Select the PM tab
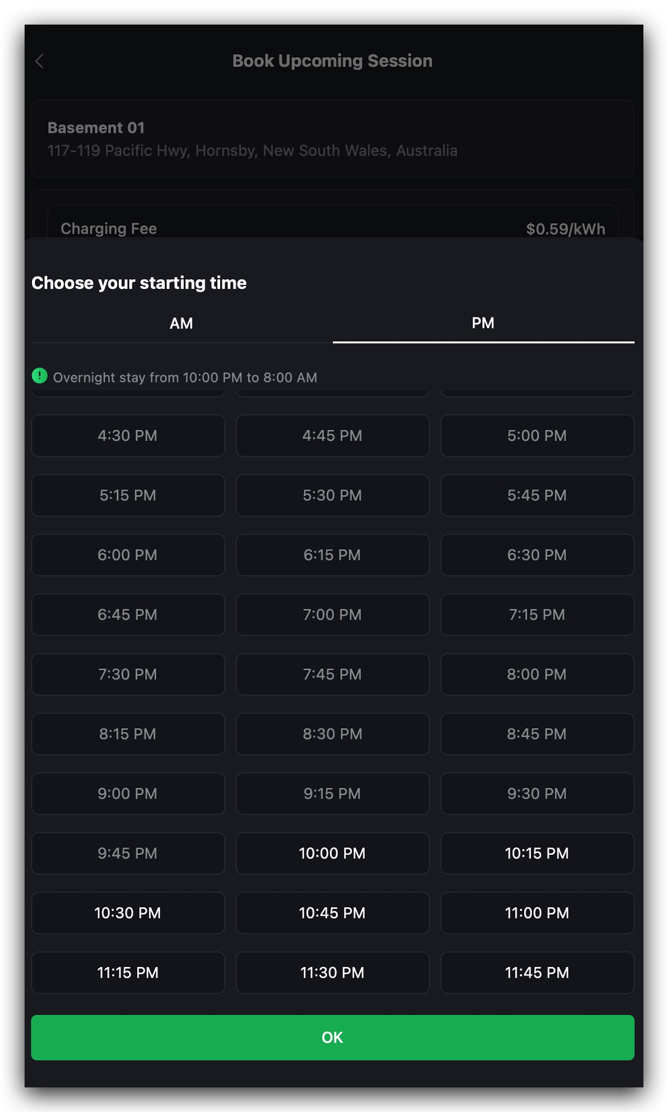668x1112 pixels. [x=483, y=324]
